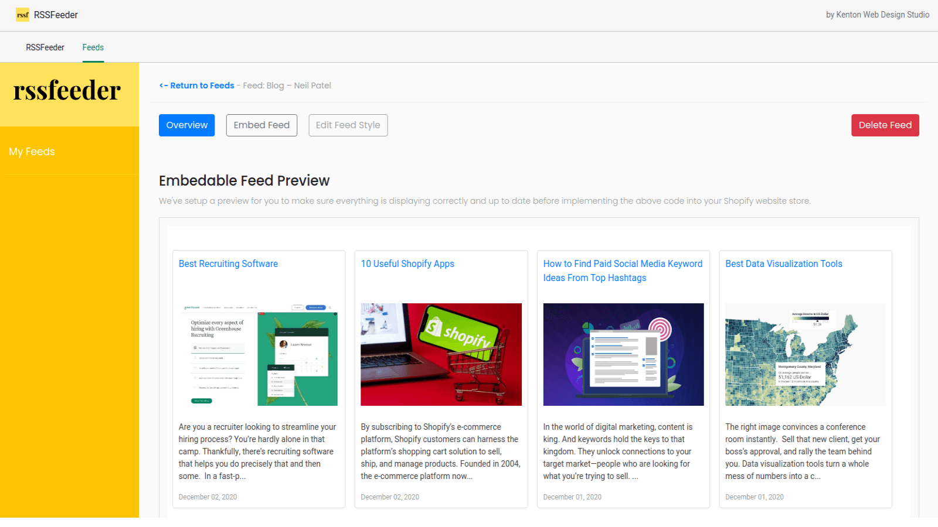Click the RSSFeeder logo icon in the header
Screen dimensions: 938x527
tap(23, 15)
